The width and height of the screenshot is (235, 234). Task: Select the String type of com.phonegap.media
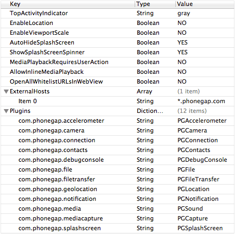pos(145,209)
